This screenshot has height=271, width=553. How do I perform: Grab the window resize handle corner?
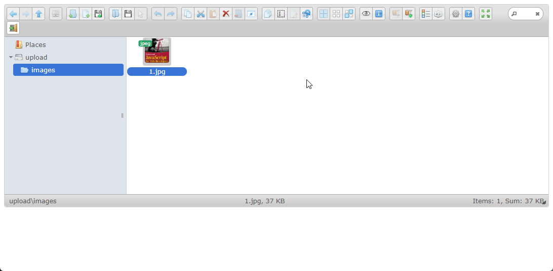pyautogui.click(x=544, y=202)
